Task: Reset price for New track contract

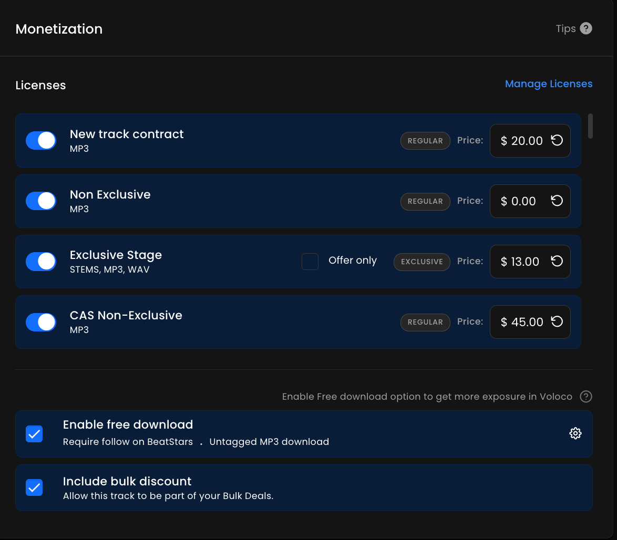Action: (x=557, y=141)
